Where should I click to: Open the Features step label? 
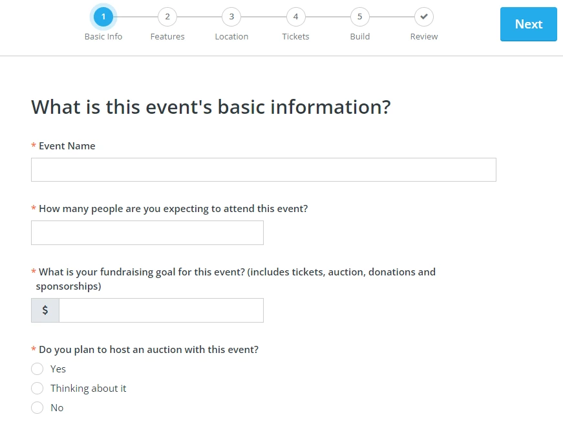coord(167,36)
